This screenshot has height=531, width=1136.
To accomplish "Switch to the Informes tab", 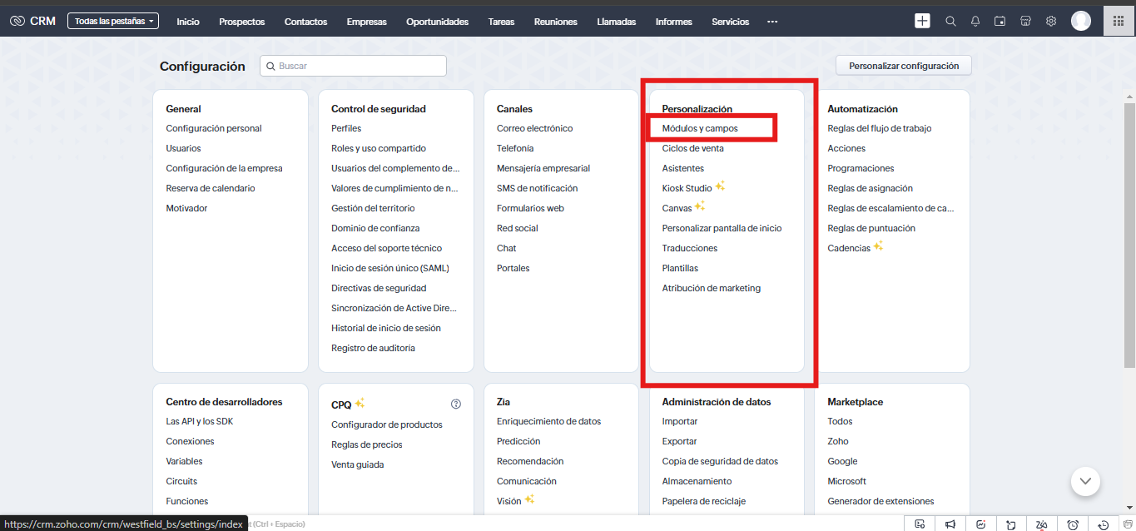I will point(673,22).
